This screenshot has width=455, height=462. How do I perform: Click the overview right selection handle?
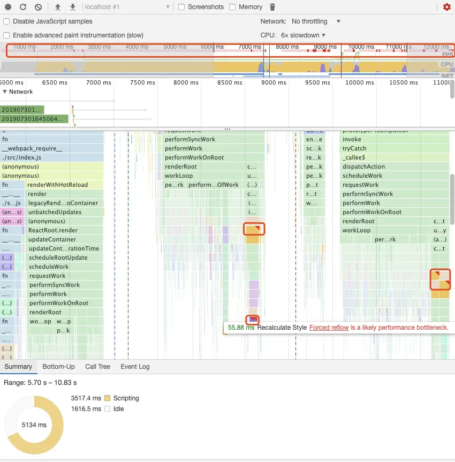(x=407, y=48)
